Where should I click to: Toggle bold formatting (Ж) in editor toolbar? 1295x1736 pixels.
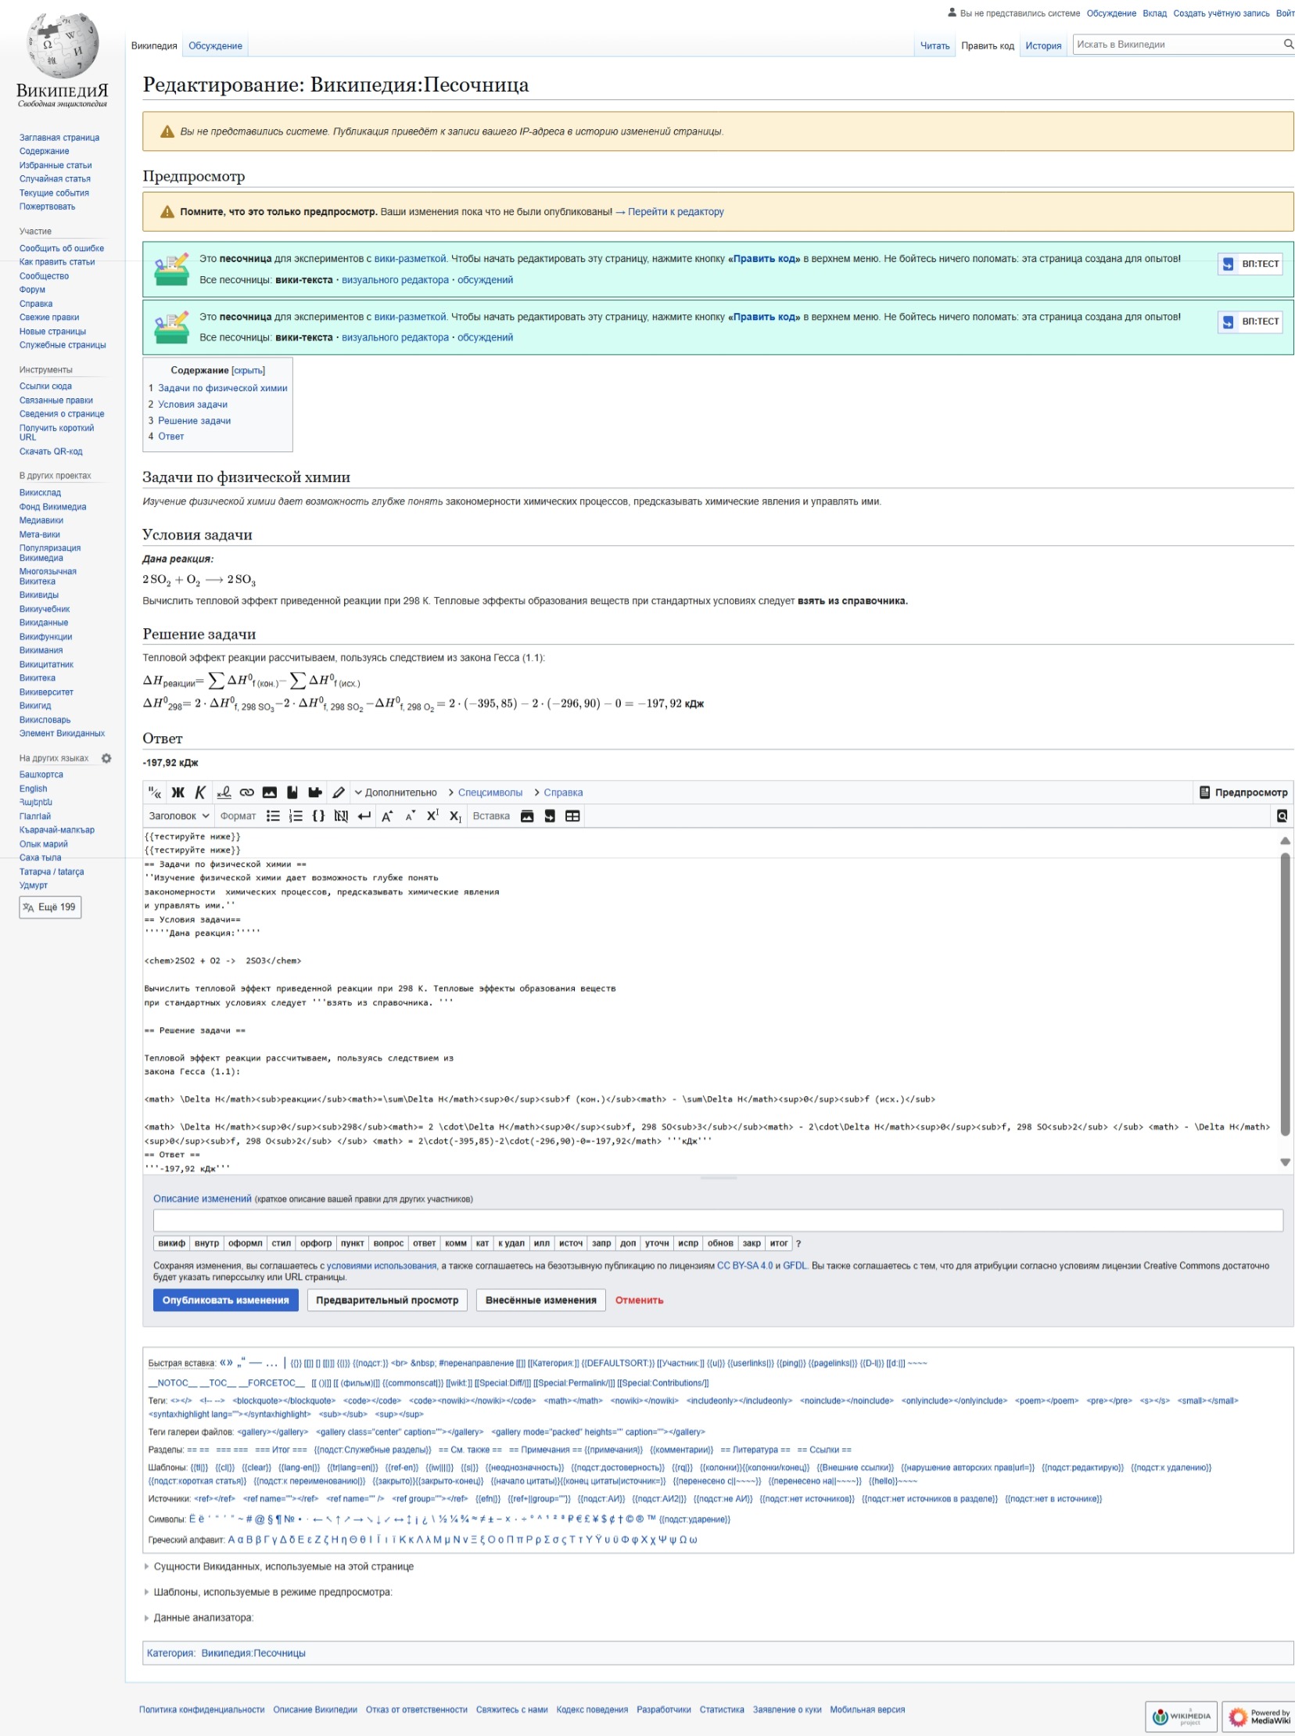178,792
